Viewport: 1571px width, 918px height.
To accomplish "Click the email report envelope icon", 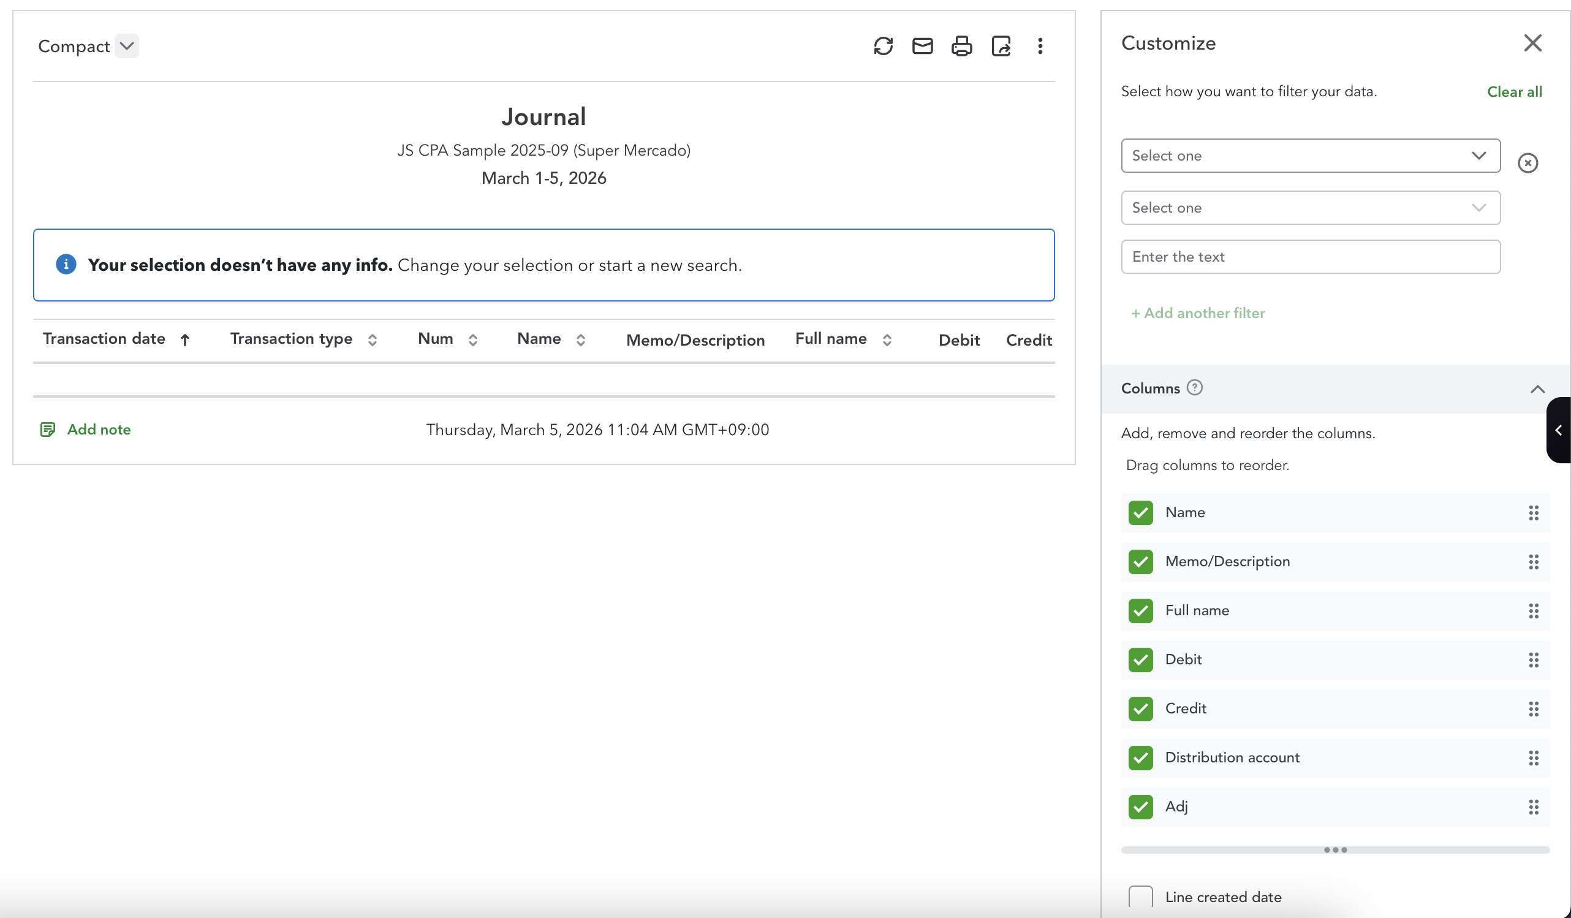I will click(x=922, y=46).
